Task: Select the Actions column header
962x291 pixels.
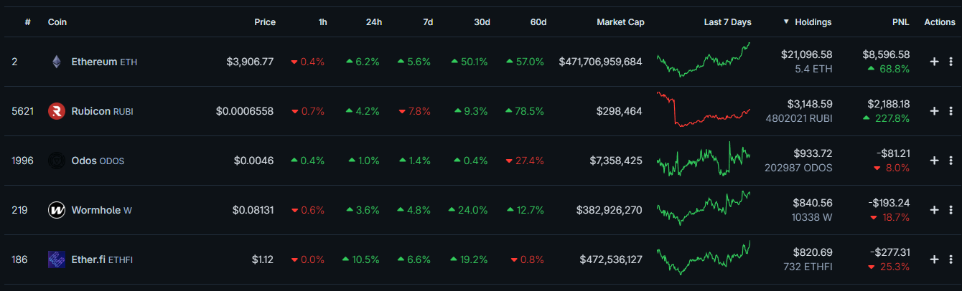Action: tap(940, 22)
